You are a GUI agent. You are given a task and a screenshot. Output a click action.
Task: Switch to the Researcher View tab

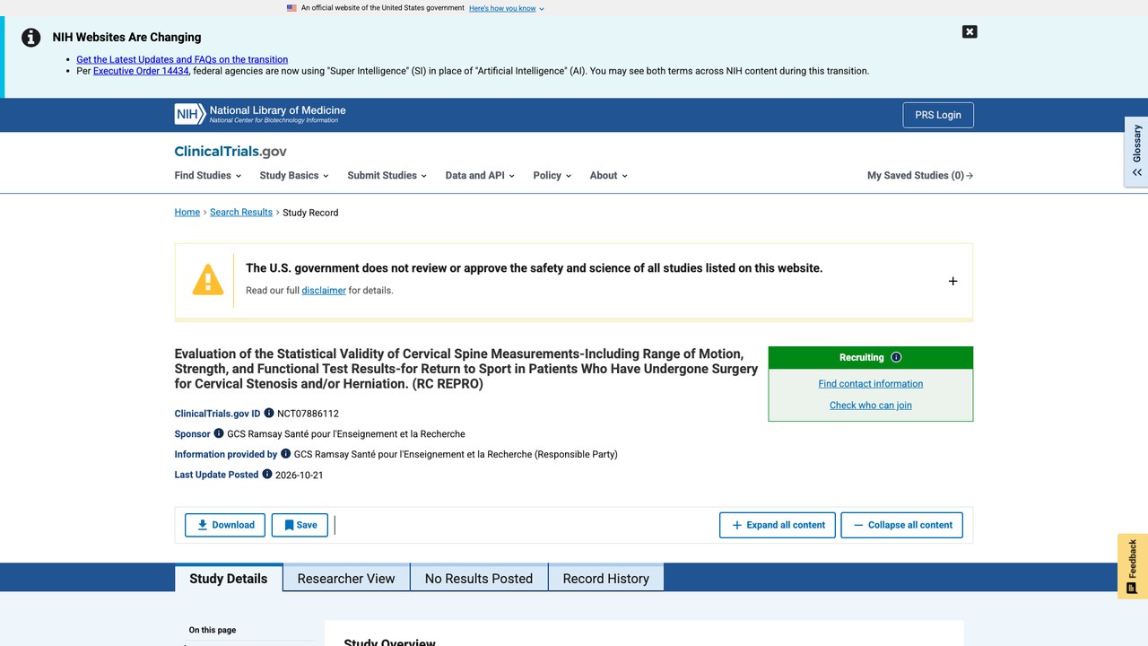pyautogui.click(x=346, y=579)
